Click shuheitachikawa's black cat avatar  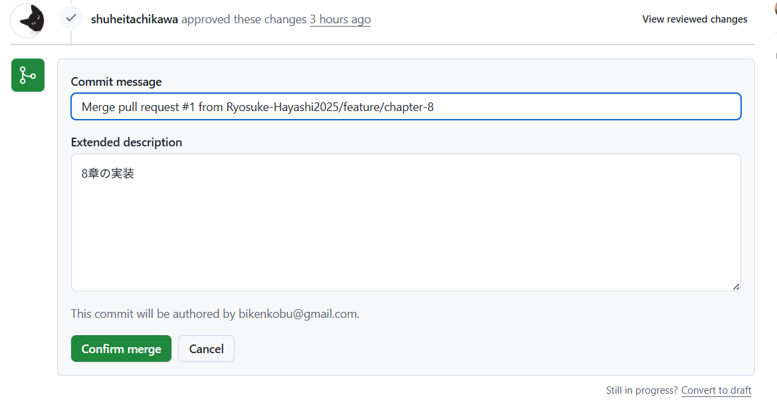(x=27, y=21)
